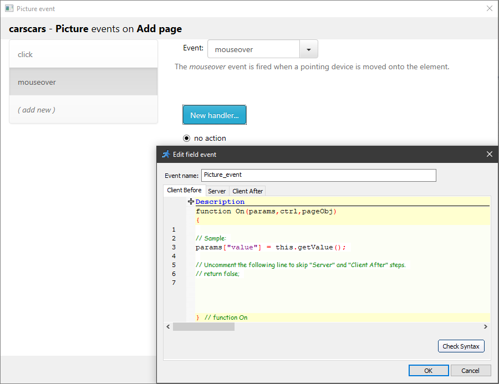The width and height of the screenshot is (499, 384).
Task: Confirm the dialog with OK
Action: pyautogui.click(x=429, y=370)
